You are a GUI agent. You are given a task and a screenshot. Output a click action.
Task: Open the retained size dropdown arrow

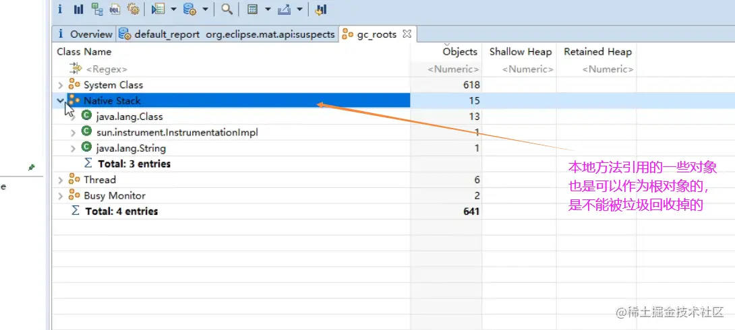click(x=268, y=9)
